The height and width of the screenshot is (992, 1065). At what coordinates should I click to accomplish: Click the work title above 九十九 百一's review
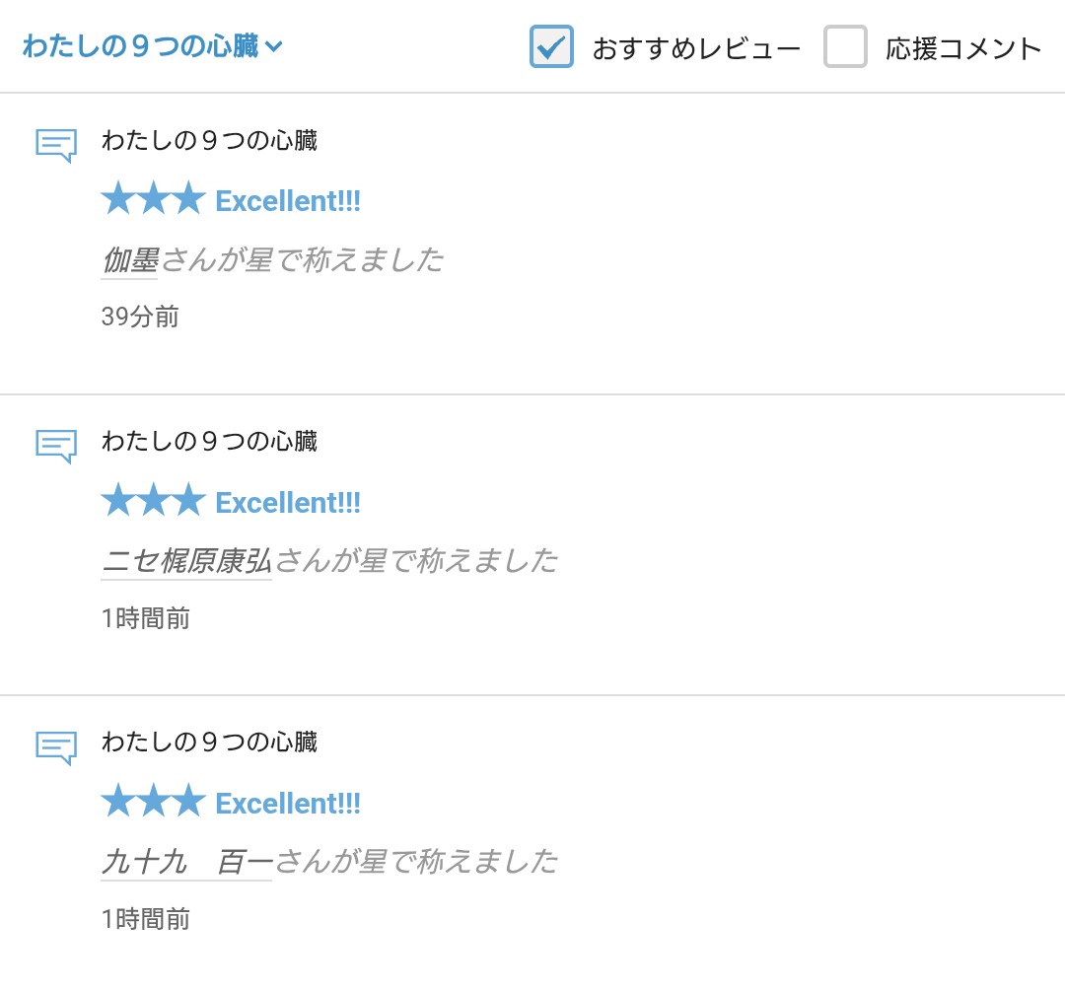click(209, 743)
